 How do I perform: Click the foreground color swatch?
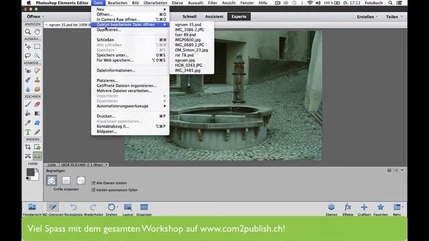(x=30, y=172)
